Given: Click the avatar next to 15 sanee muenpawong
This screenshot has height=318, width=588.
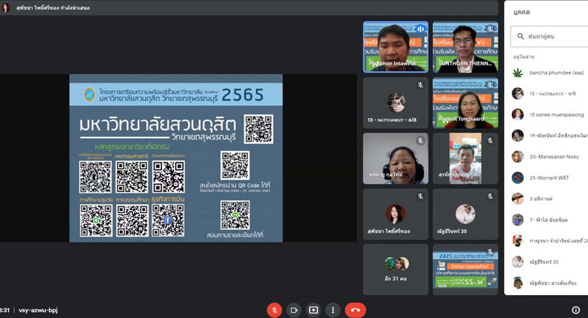Looking at the screenshot, I should tap(518, 115).
